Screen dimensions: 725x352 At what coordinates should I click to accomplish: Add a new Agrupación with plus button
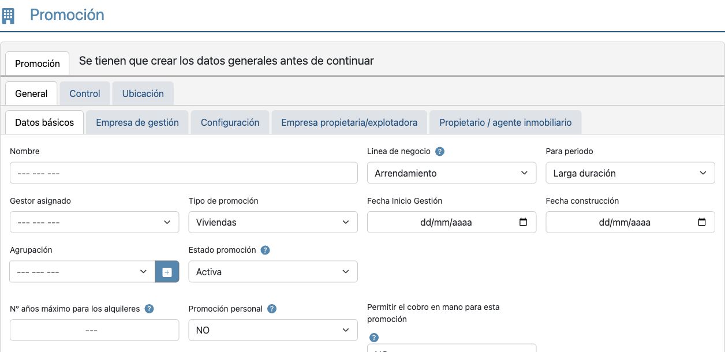(x=167, y=272)
